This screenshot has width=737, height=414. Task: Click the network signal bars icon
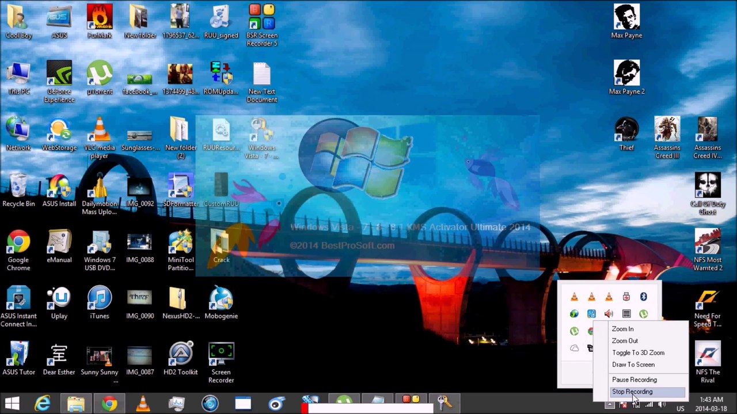tap(649, 405)
